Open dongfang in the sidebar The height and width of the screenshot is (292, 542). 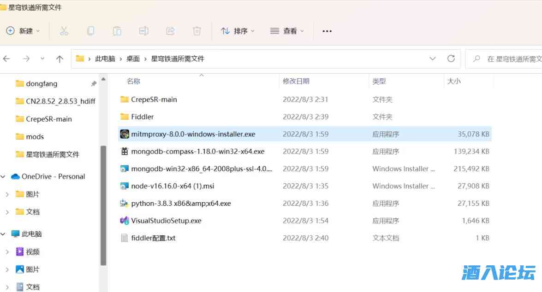tap(42, 83)
